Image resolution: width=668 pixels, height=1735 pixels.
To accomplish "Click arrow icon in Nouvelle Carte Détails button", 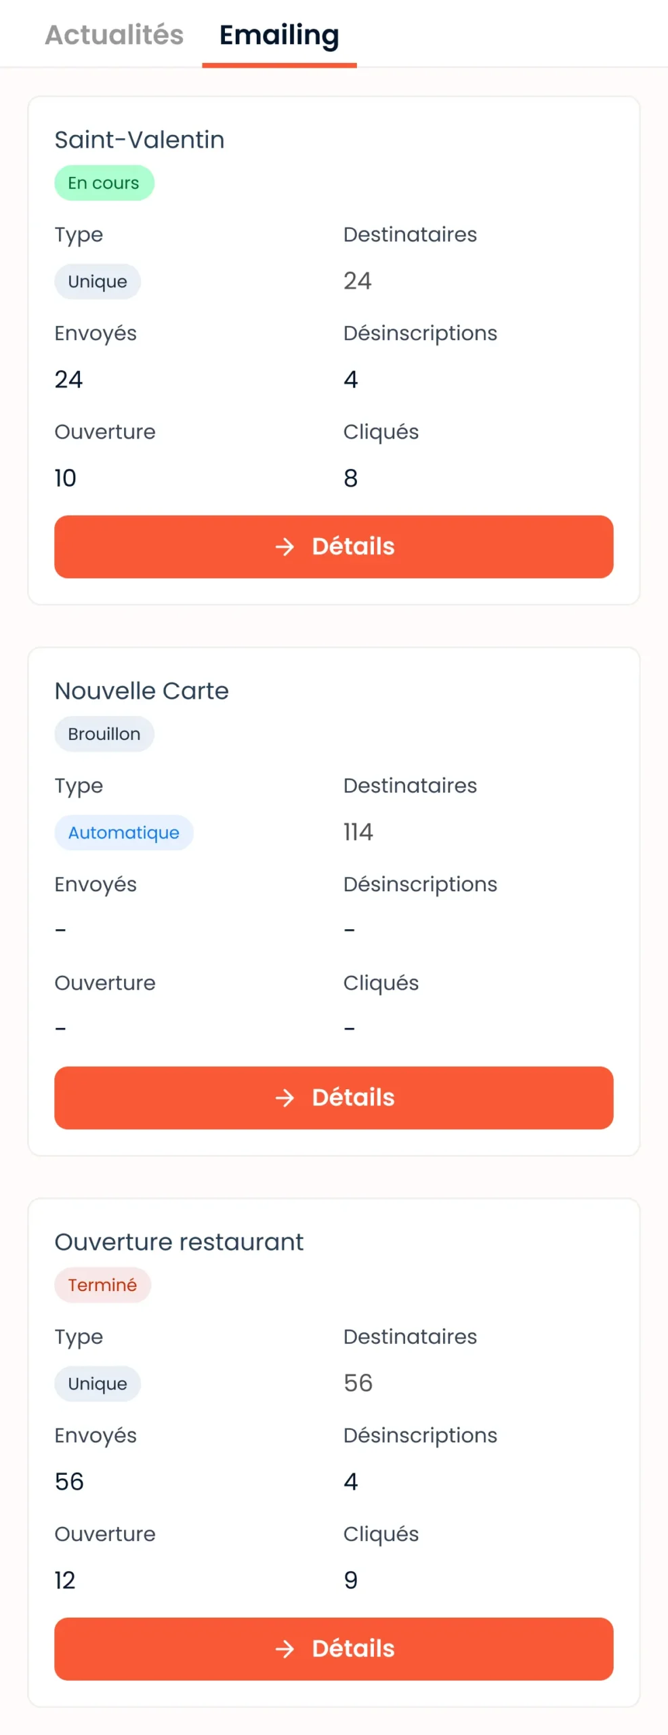I will pyautogui.click(x=285, y=1097).
